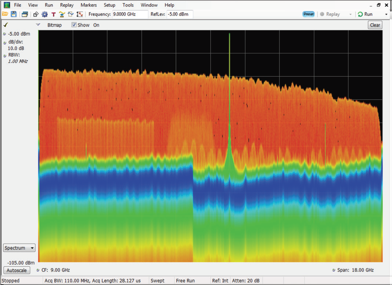Click the Settings gear icon
The height and width of the screenshot is (285, 392).
pyautogui.click(x=45, y=14)
